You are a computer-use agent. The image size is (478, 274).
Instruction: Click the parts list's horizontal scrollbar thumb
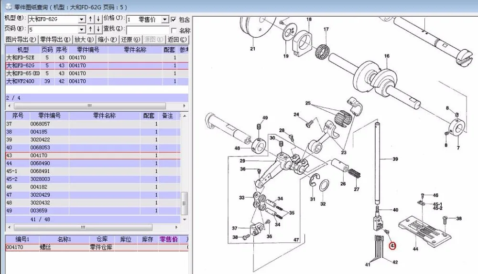pos(83,227)
